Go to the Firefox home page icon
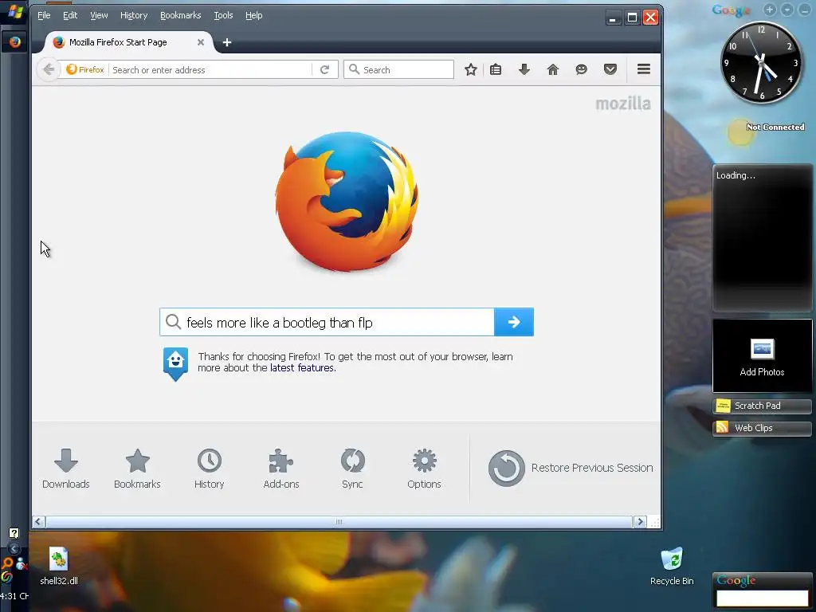 pyautogui.click(x=553, y=69)
